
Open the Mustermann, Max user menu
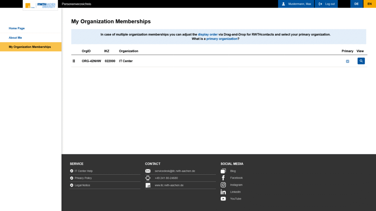pos(295,4)
